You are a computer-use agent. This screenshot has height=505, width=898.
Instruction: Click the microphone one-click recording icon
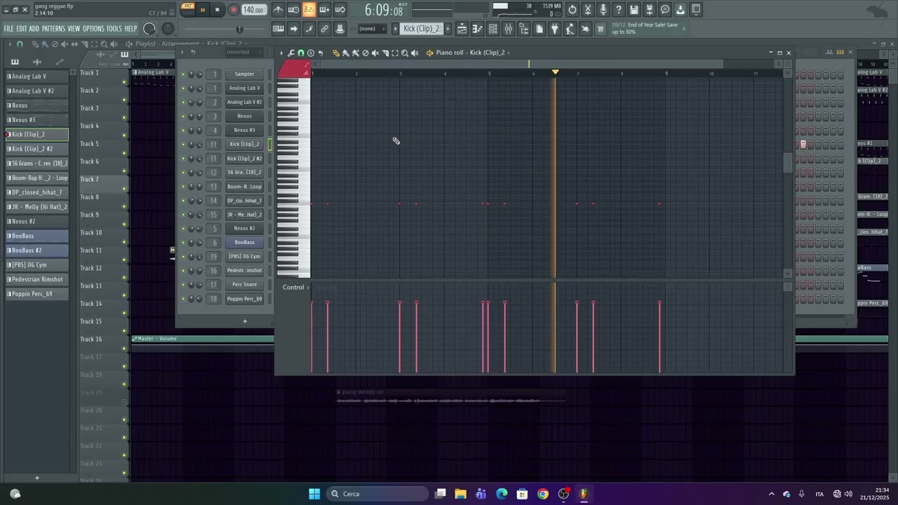coord(603,10)
